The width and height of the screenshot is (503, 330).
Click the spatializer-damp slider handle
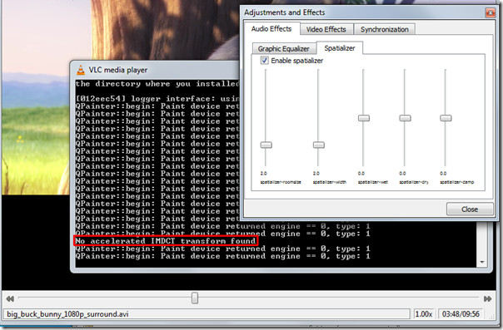click(446, 118)
